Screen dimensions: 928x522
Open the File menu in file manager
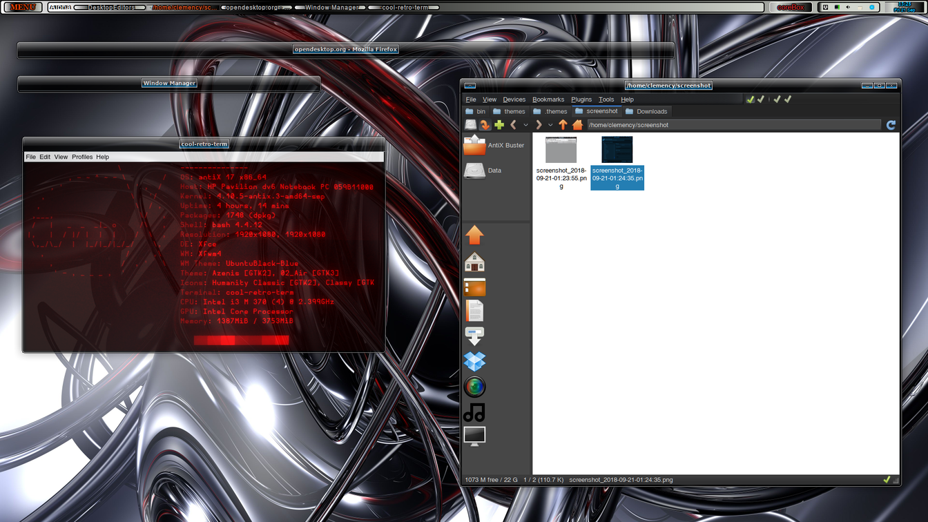[471, 99]
